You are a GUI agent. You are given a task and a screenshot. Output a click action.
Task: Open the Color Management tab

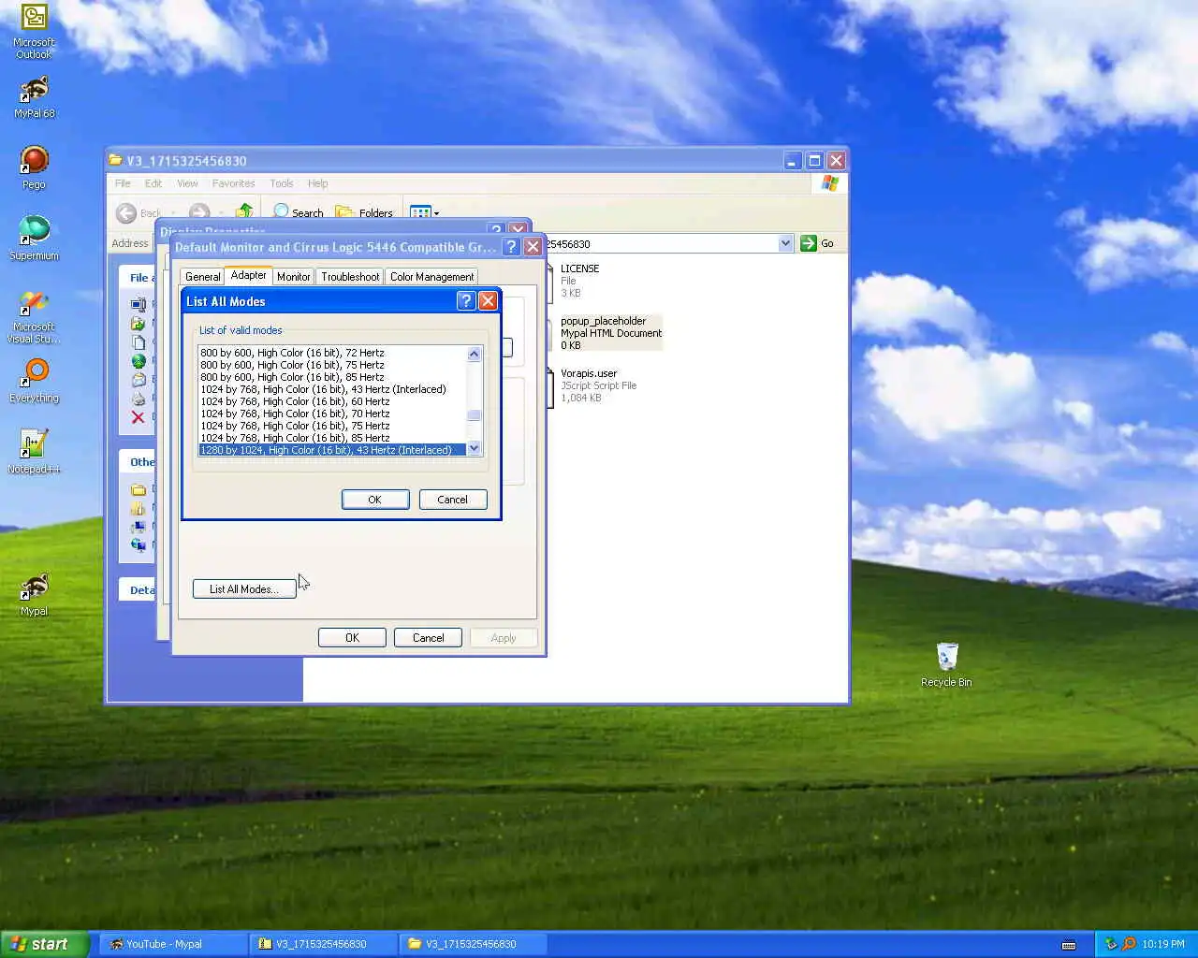pos(431,277)
